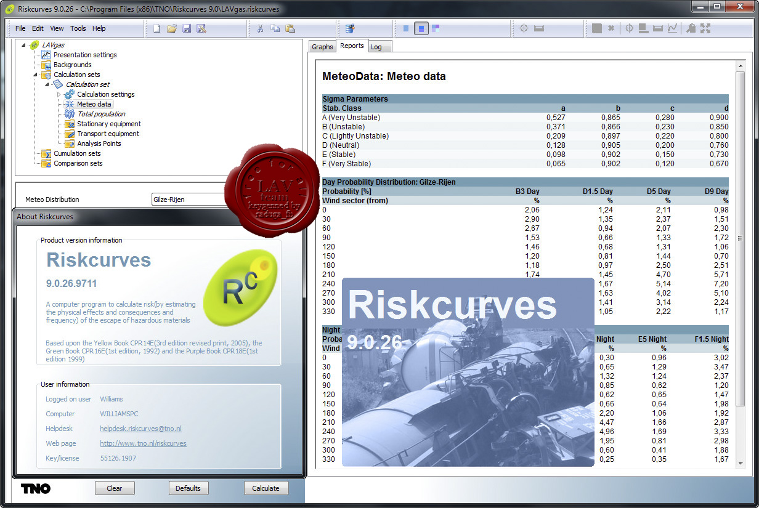759x508 pixels.
Task: Select Meteo data in the project tree
Action: (x=94, y=104)
